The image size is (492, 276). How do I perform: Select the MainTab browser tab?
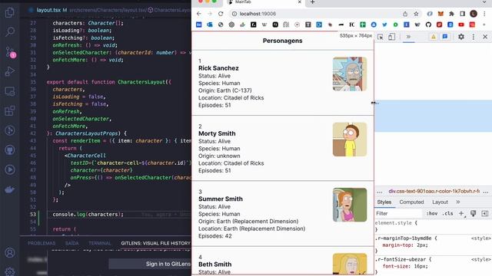click(x=264, y=2)
